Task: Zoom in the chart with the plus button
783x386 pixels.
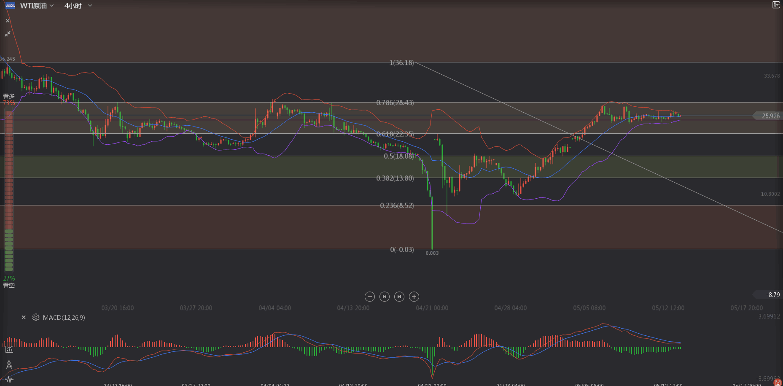Action: 414,297
